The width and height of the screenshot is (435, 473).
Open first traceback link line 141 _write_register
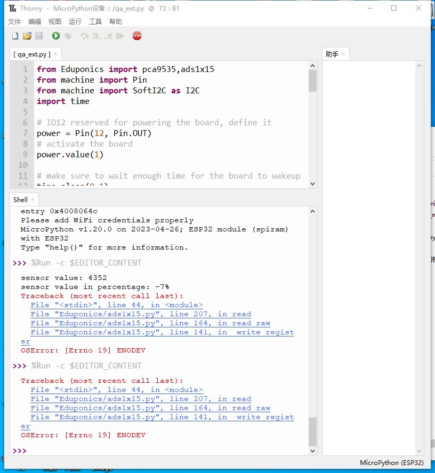[162, 332]
